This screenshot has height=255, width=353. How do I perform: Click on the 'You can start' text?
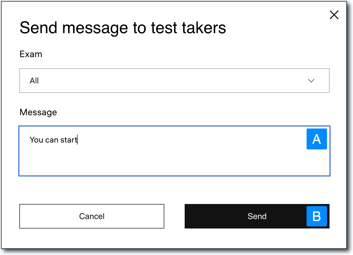click(53, 140)
